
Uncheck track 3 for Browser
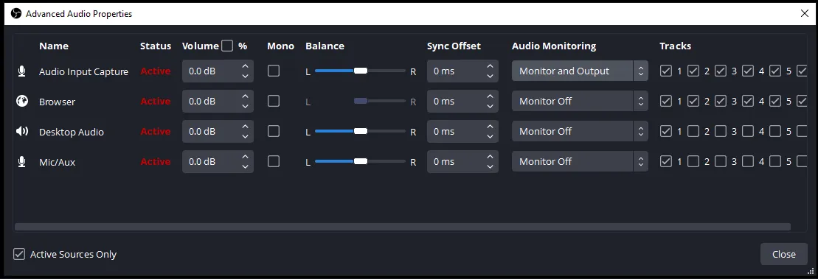pyautogui.click(x=721, y=101)
